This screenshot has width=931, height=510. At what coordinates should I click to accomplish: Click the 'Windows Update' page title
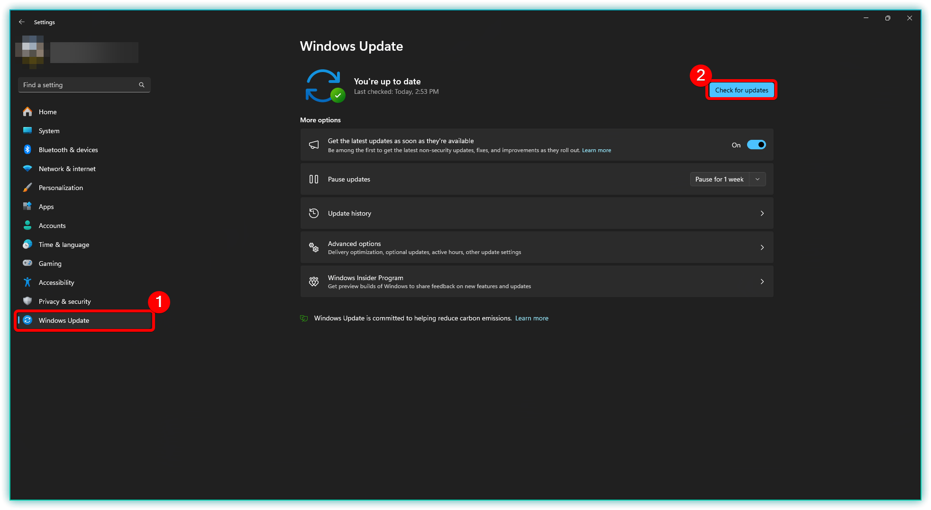351,46
